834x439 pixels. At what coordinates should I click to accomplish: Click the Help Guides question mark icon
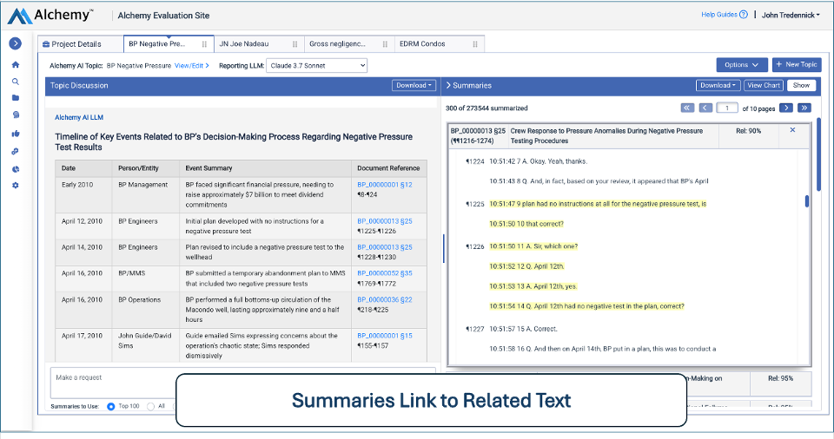click(744, 15)
